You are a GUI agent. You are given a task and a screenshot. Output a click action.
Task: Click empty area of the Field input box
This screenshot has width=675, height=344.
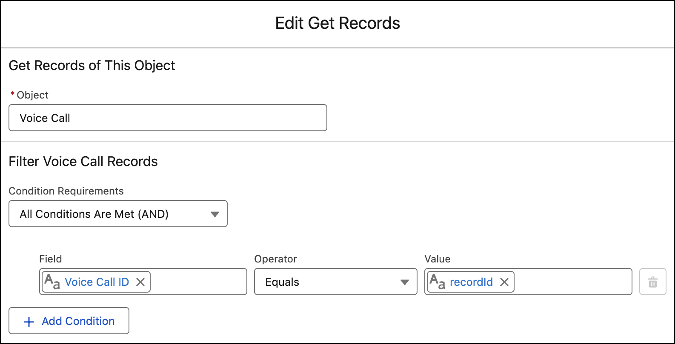[198, 282]
